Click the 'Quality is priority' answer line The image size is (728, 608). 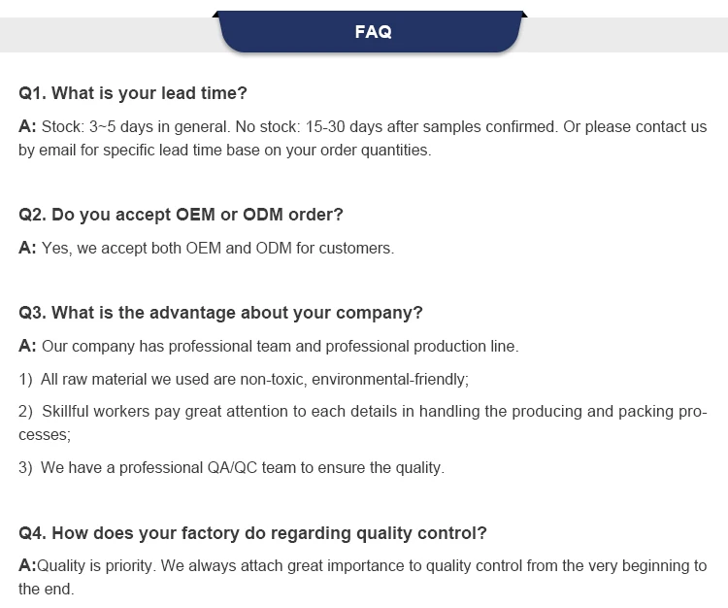(x=363, y=565)
